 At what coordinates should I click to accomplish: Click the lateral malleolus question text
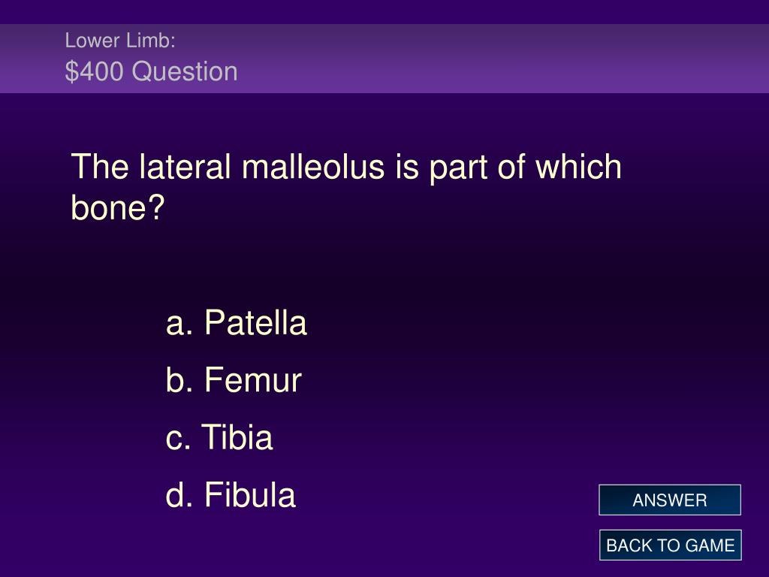point(346,187)
